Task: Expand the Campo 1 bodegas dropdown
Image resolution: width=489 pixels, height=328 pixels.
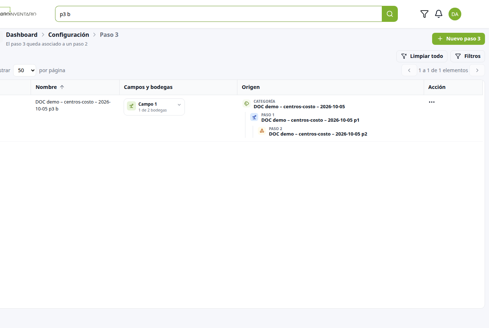Action: (x=179, y=105)
